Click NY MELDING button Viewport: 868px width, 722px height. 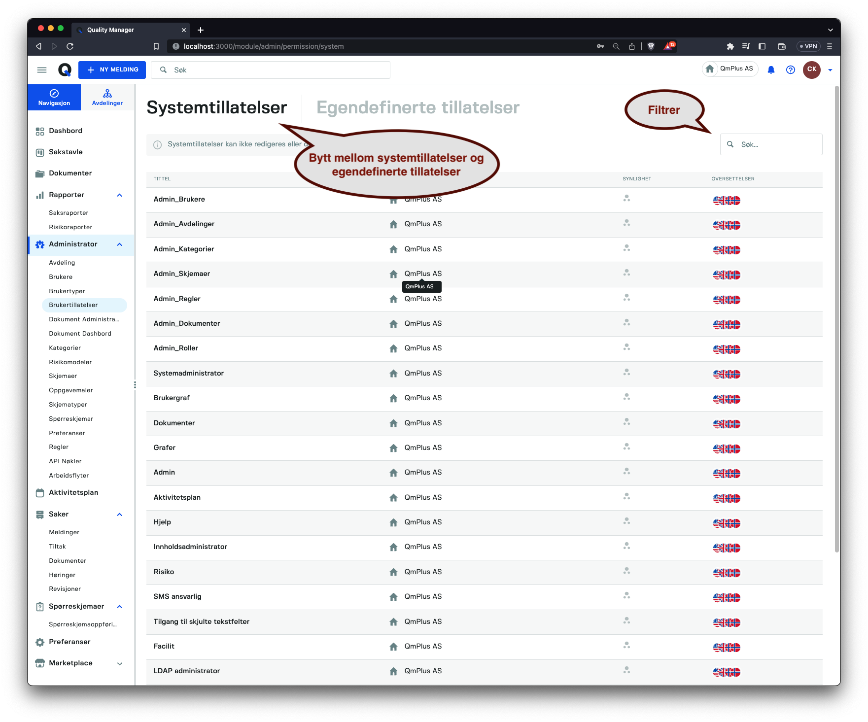(x=112, y=70)
